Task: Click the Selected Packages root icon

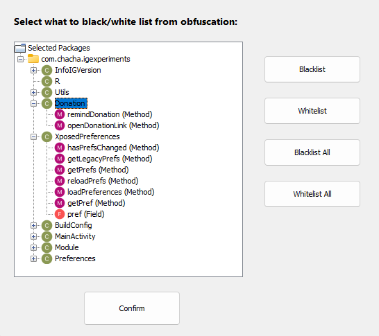Action: pyautogui.click(x=20, y=48)
